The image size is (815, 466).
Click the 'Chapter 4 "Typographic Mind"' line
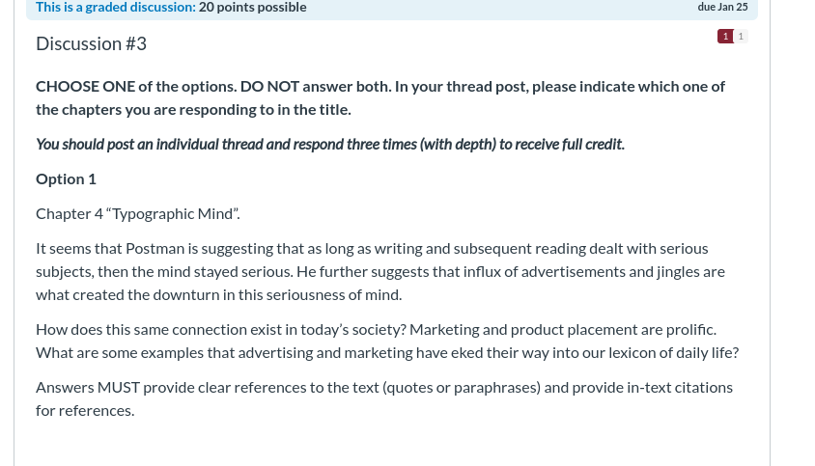pos(138,214)
